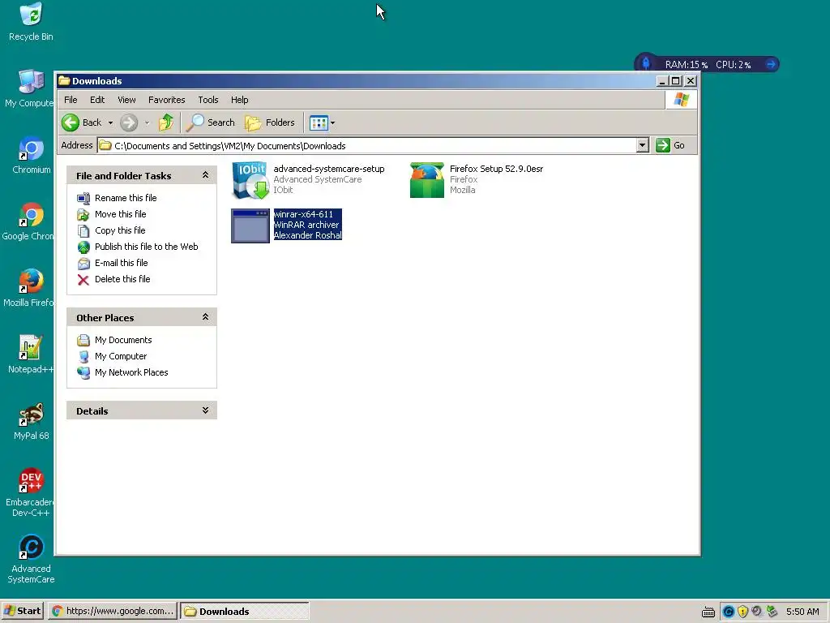Select the Firefox Setup 52.9.0esr icon
Viewport: 830px width, 623px height.
[427, 180]
